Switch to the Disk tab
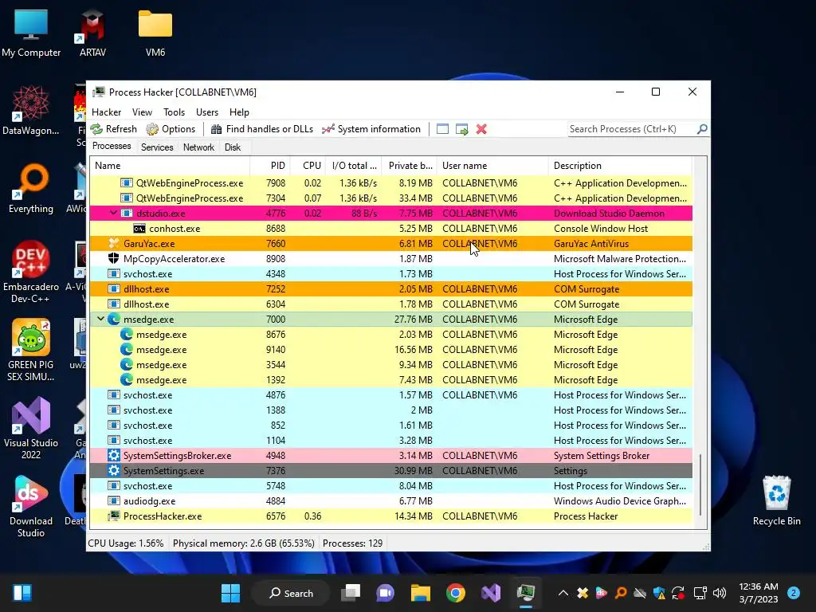Screen dimensions: 816x612 coord(232,147)
